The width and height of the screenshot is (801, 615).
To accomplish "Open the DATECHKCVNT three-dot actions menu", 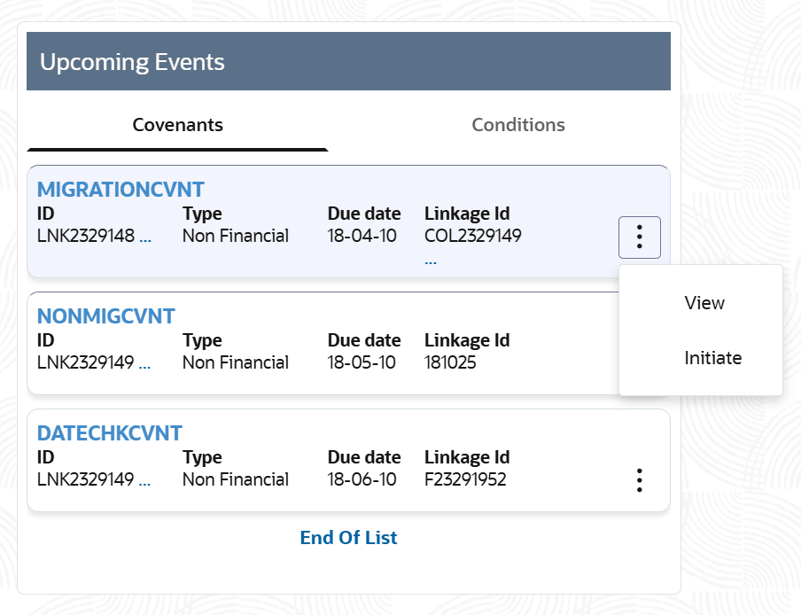I will coord(639,480).
